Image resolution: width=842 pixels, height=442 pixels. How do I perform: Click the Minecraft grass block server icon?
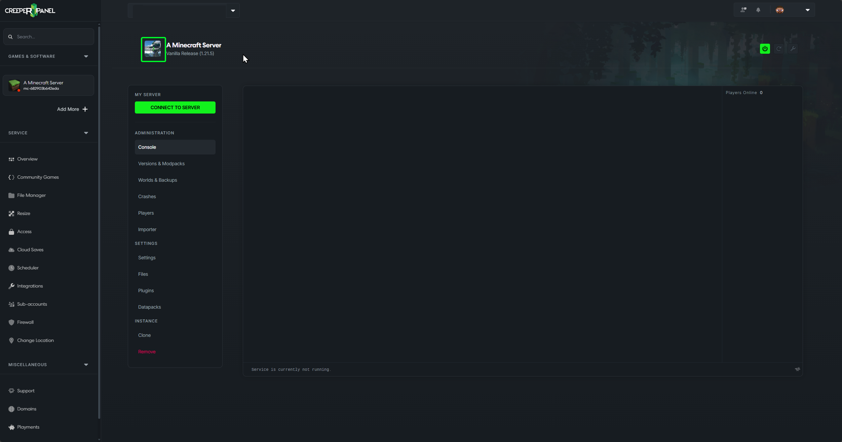14,85
